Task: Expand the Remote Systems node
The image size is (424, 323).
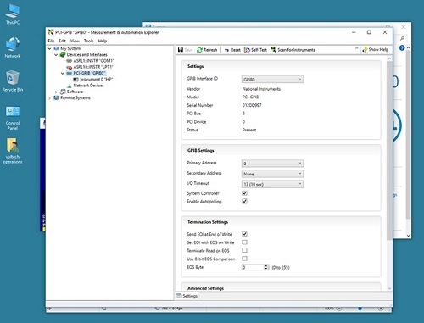Action: click(x=49, y=98)
